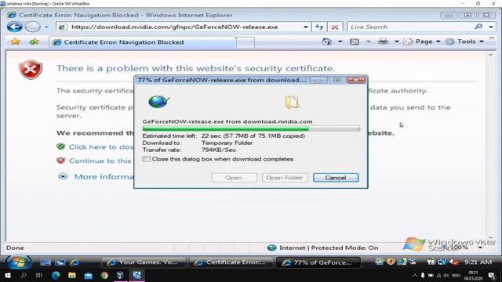Launch Google Chrome from host taskbar
Viewport: 502px width, 282px height.
pos(104,275)
